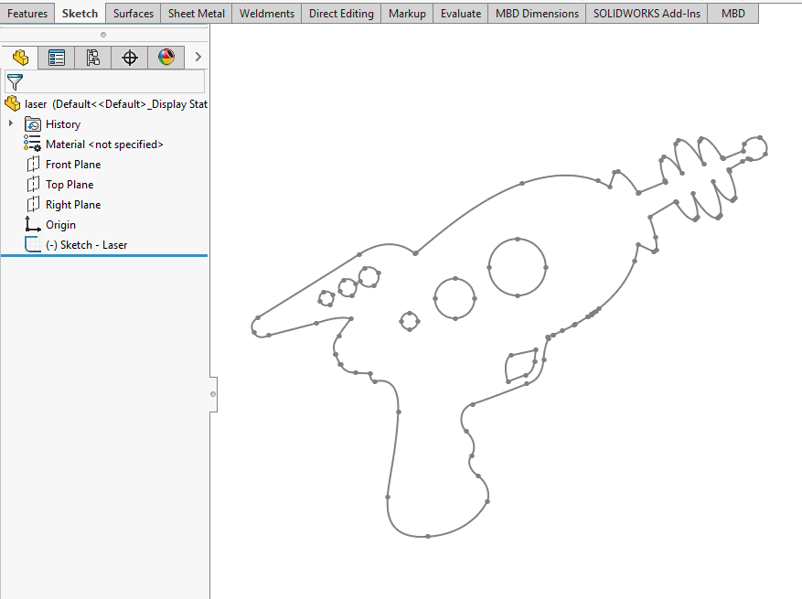Image resolution: width=802 pixels, height=599 pixels.
Task: Switch to the Sheet Metal tab
Action: click(x=197, y=14)
